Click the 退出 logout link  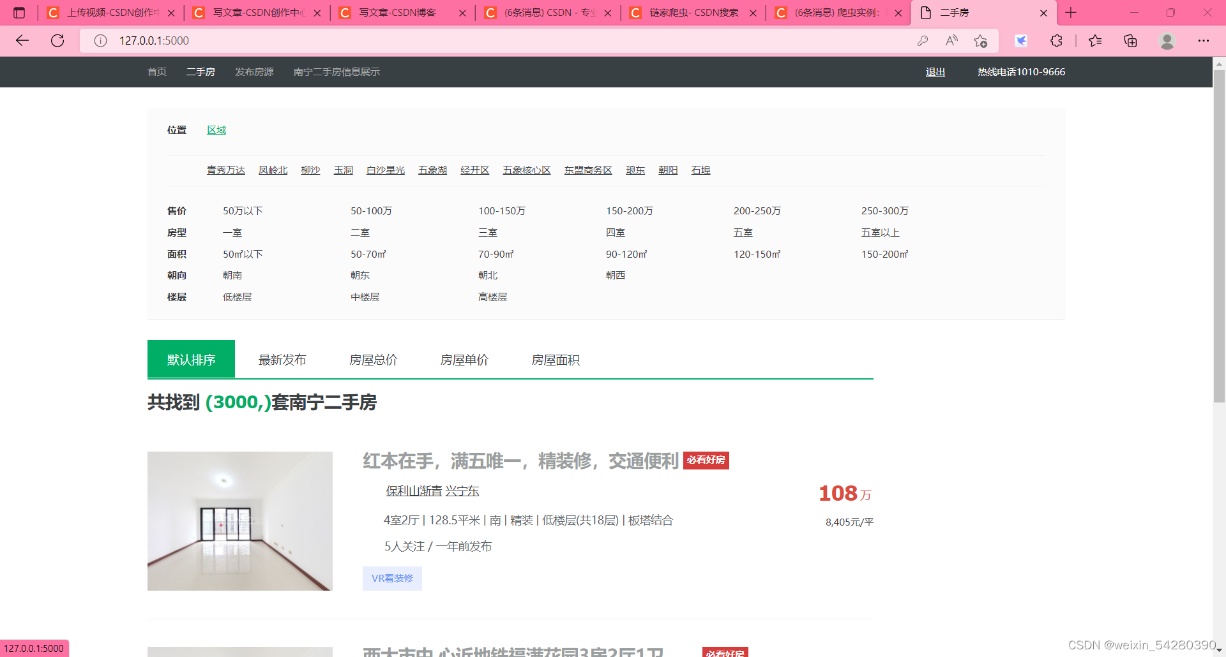[x=935, y=72]
